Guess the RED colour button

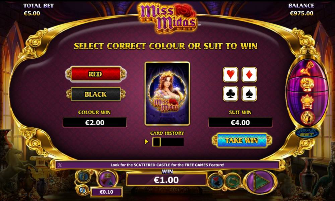tap(96, 74)
